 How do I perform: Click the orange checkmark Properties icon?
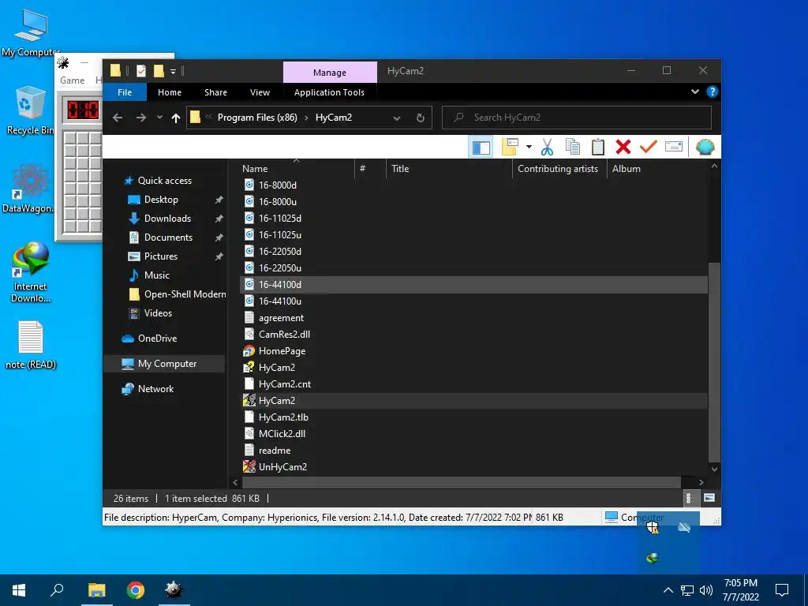click(649, 148)
